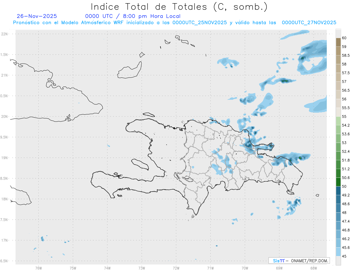Click the 22N latitude label
The height and width of the screenshot is (272, 352).
[x=5, y=34]
